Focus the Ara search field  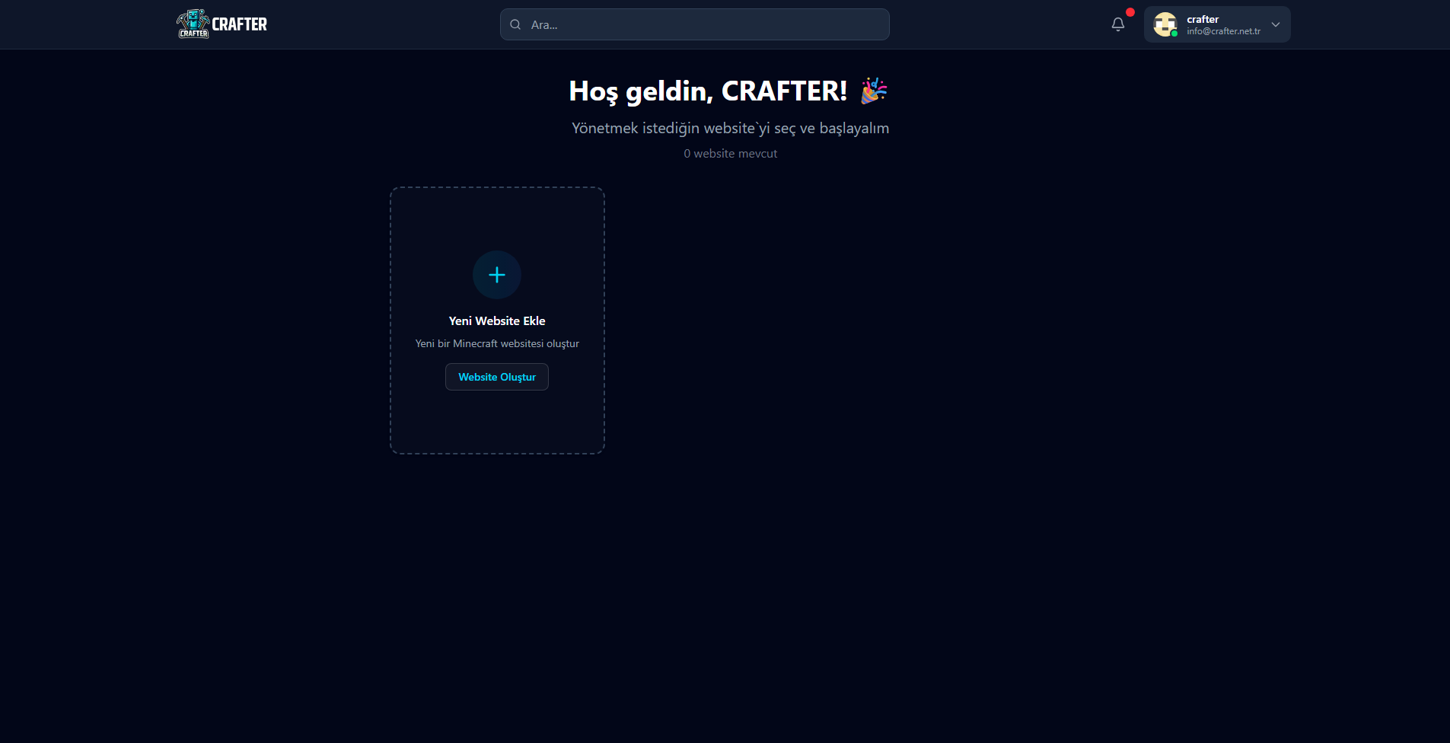click(x=694, y=24)
